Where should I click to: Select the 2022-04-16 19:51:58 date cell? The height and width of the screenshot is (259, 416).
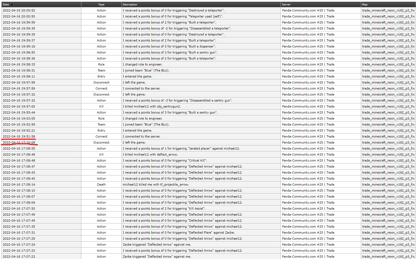pos(19,136)
